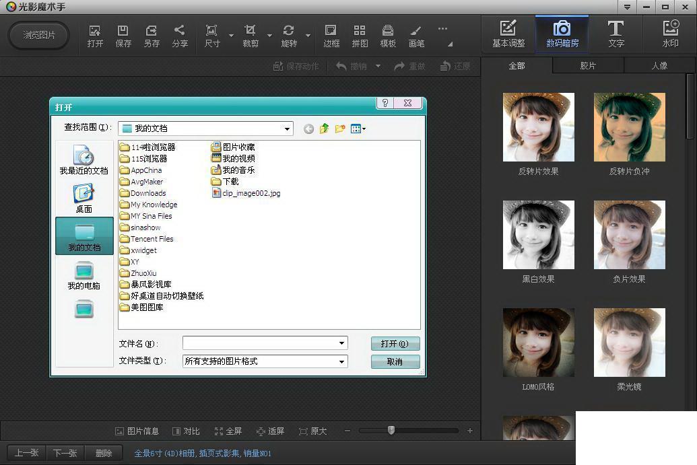Switch to the 胶片 film tab
The width and height of the screenshot is (697, 465).
point(588,66)
